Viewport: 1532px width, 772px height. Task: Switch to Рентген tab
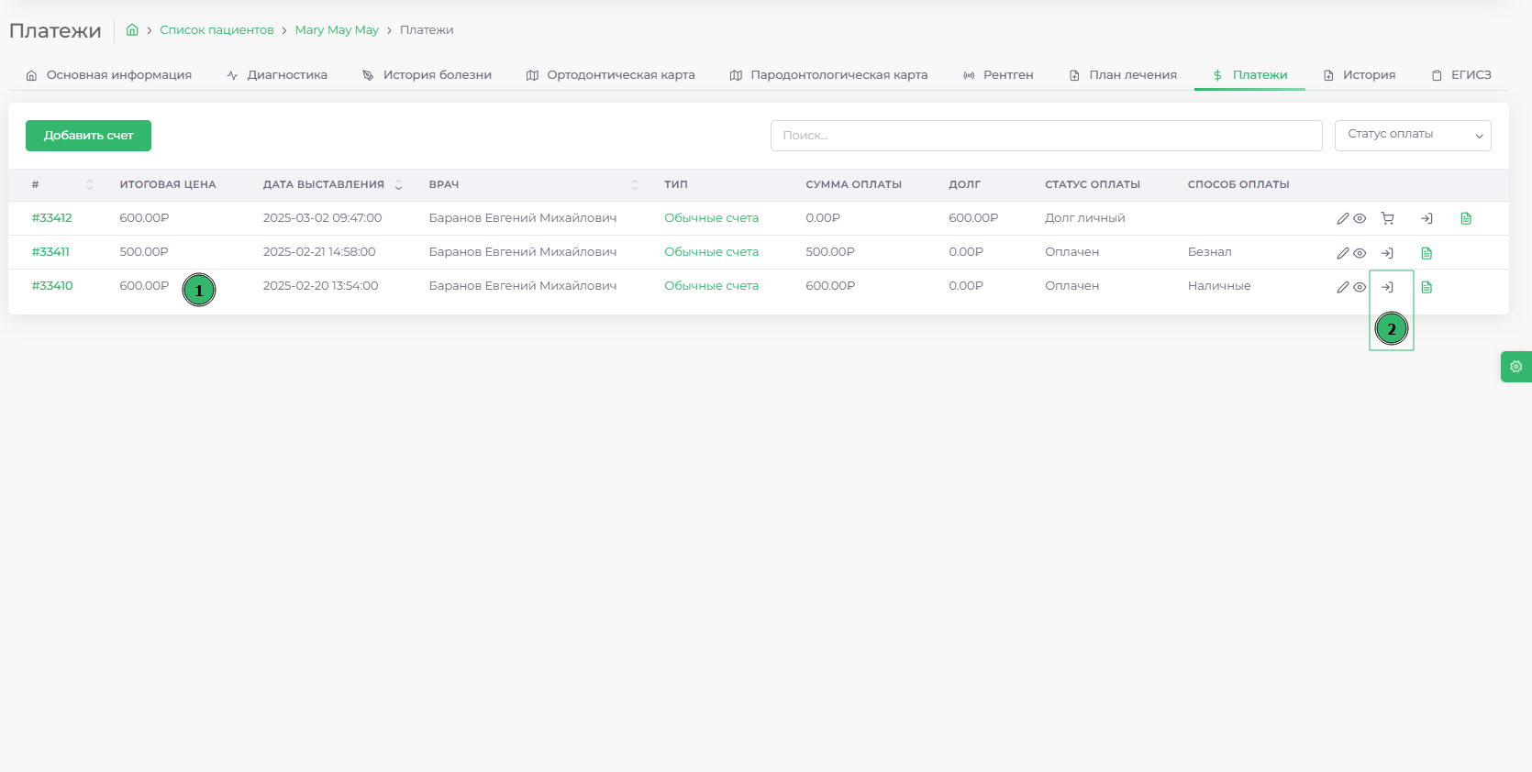(x=998, y=75)
